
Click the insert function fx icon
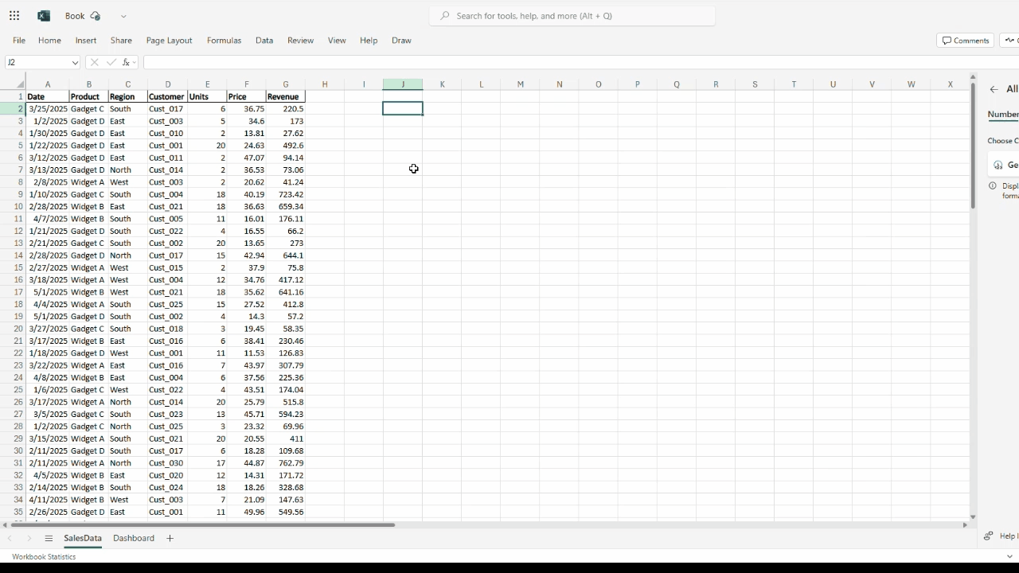click(127, 62)
